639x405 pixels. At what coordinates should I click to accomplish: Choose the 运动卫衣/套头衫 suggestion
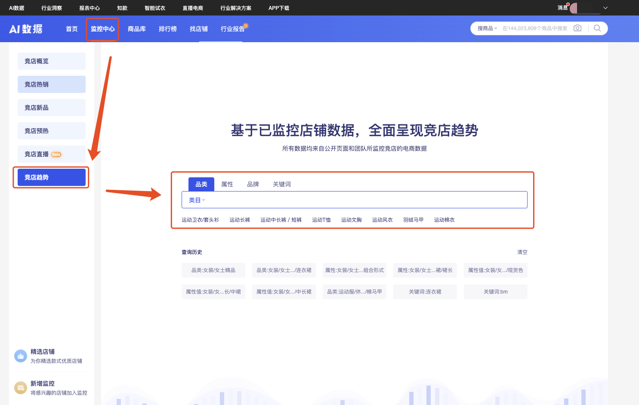(200, 220)
